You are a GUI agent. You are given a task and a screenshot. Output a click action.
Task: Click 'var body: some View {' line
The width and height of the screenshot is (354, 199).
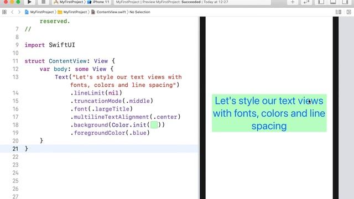pyautogui.click(x=76, y=69)
